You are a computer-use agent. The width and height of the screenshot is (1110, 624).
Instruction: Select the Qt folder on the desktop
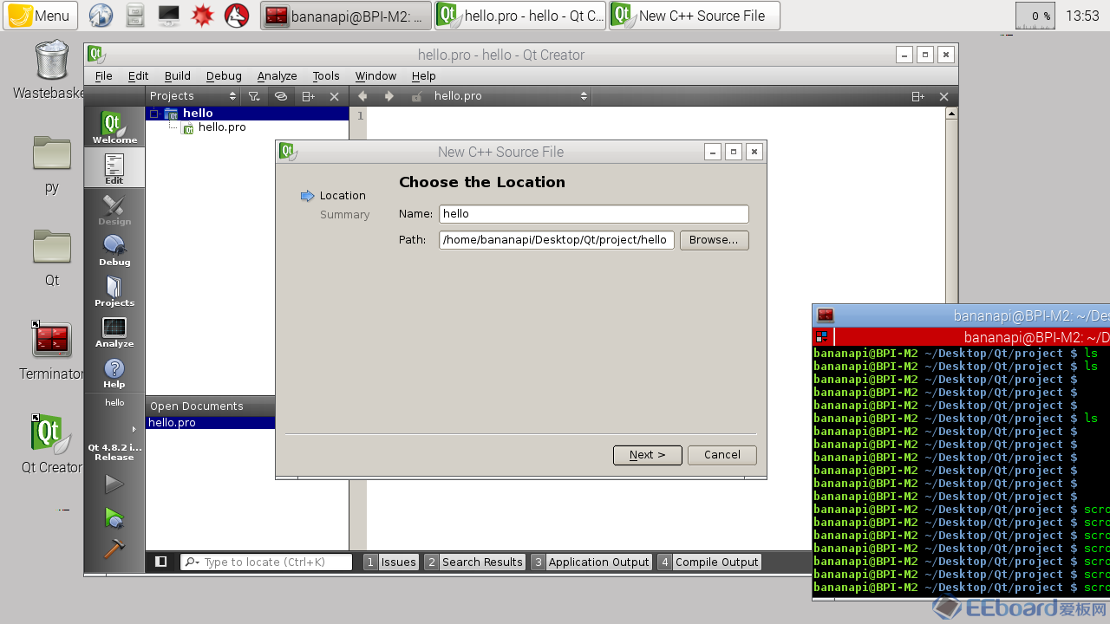[x=52, y=258]
